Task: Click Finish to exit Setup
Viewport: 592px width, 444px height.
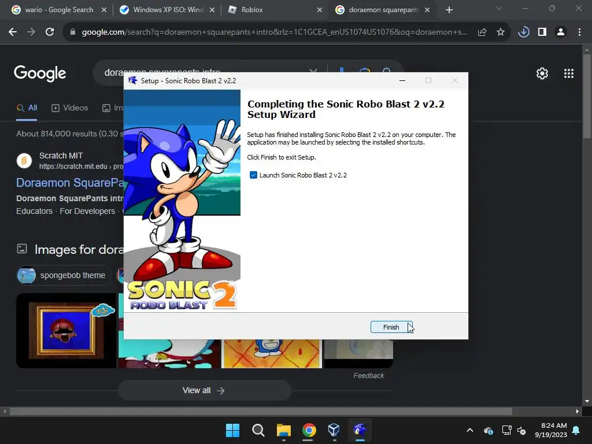Action: coord(391,327)
